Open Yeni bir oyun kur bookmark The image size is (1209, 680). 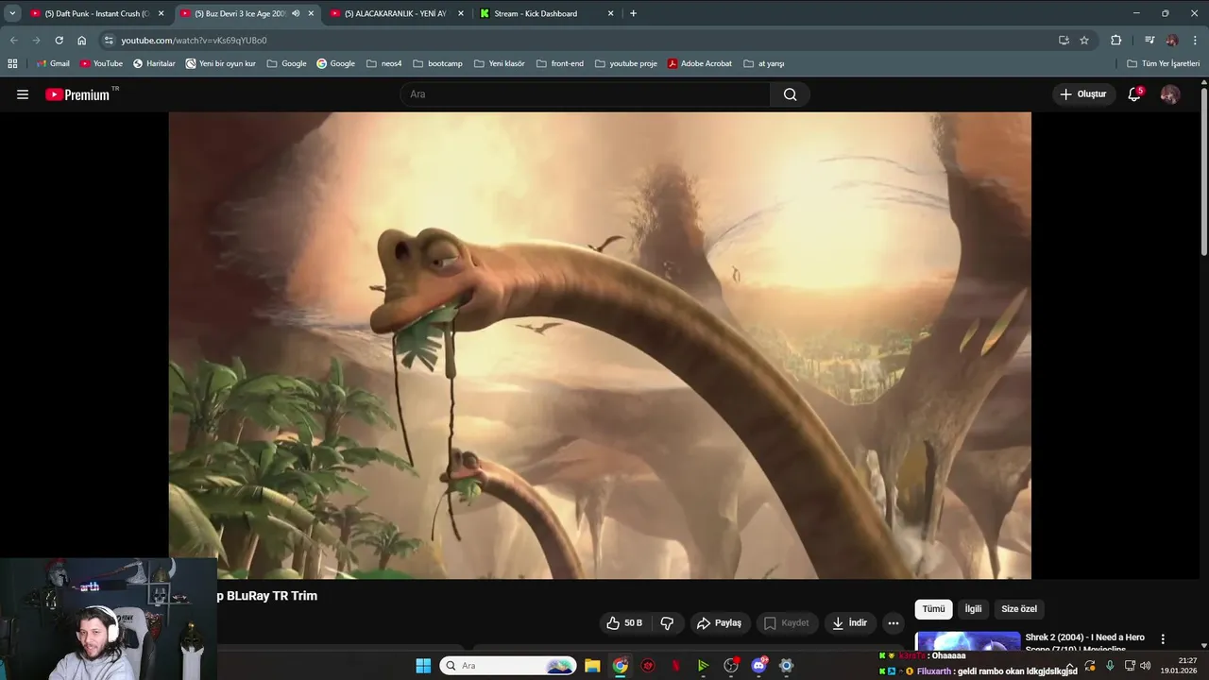221,63
